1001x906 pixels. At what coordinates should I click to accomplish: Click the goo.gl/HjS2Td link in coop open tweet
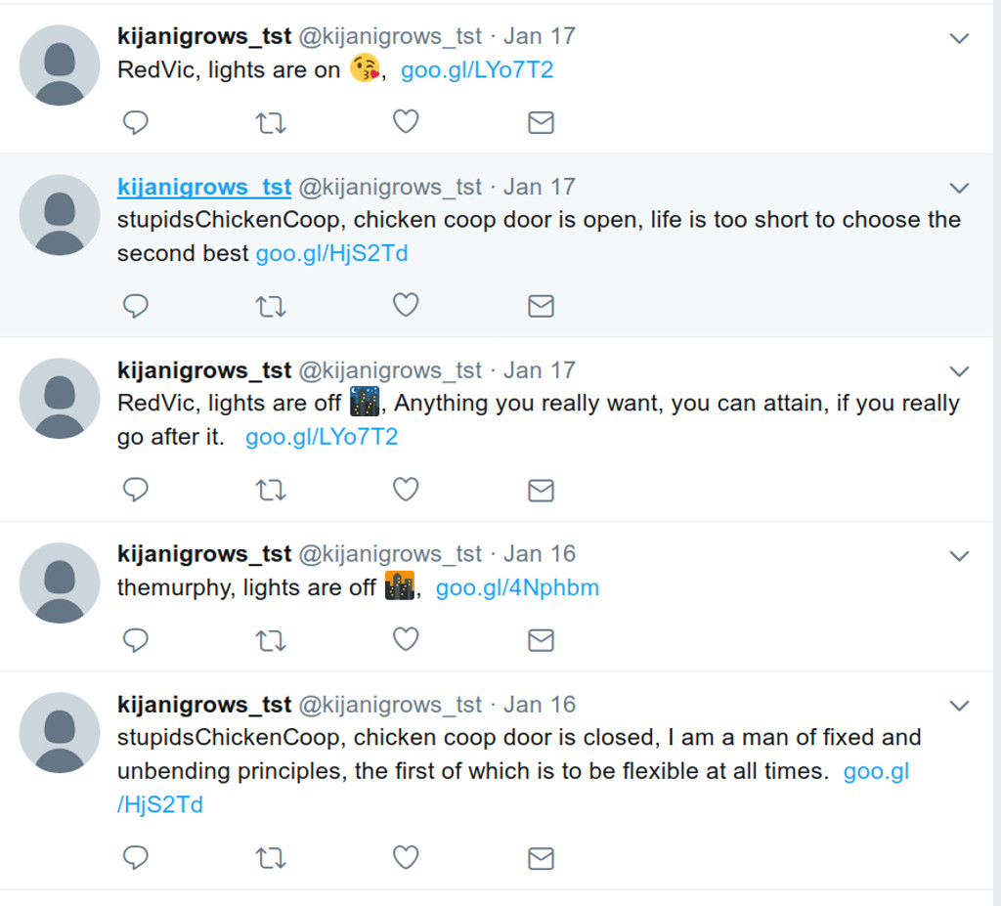[x=331, y=254]
